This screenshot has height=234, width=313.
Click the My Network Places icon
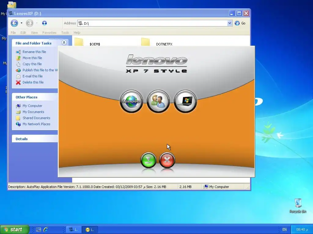coord(18,124)
